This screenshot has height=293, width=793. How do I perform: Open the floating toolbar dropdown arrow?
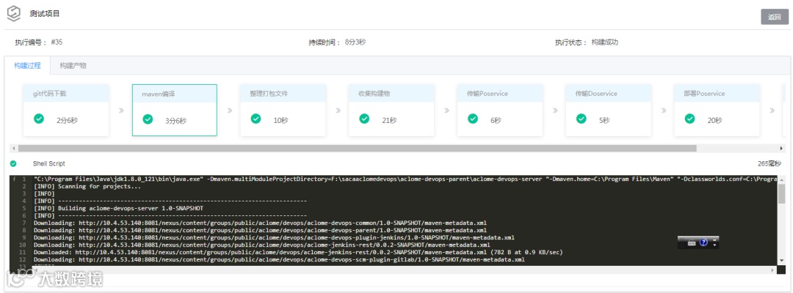pyautogui.click(x=714, y=245)
